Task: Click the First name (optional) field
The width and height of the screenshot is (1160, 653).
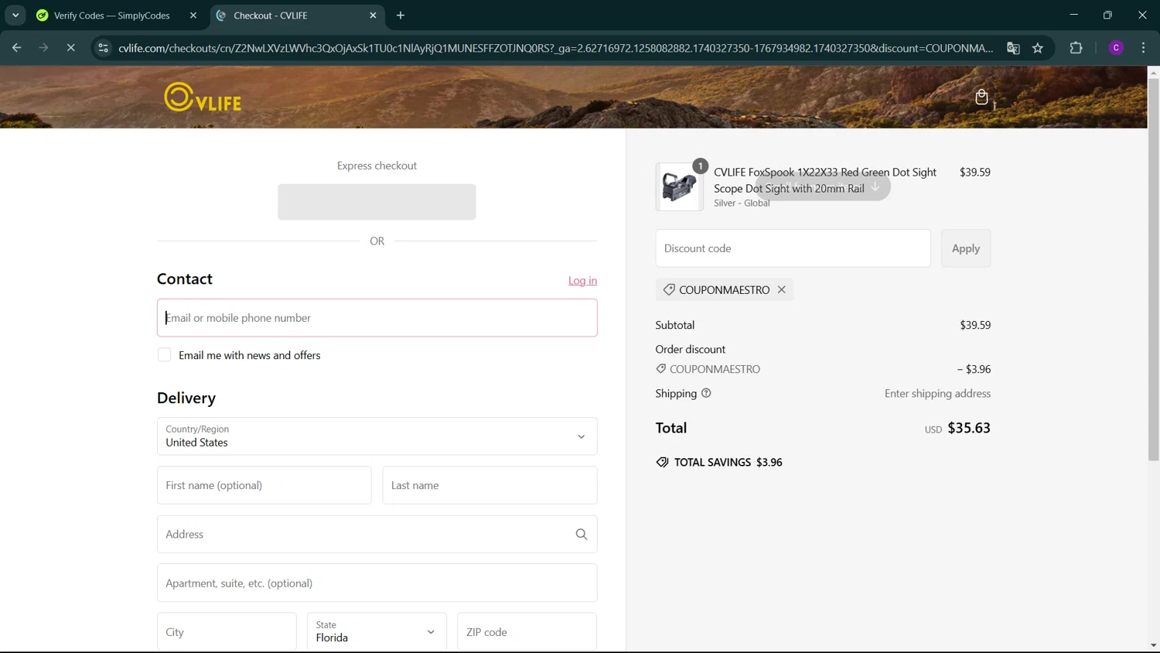Action: (x=264, y=485)
